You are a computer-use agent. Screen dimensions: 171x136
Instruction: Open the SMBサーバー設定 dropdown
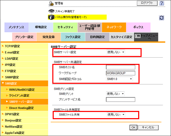pyautogui.click(x=116, y=52)
